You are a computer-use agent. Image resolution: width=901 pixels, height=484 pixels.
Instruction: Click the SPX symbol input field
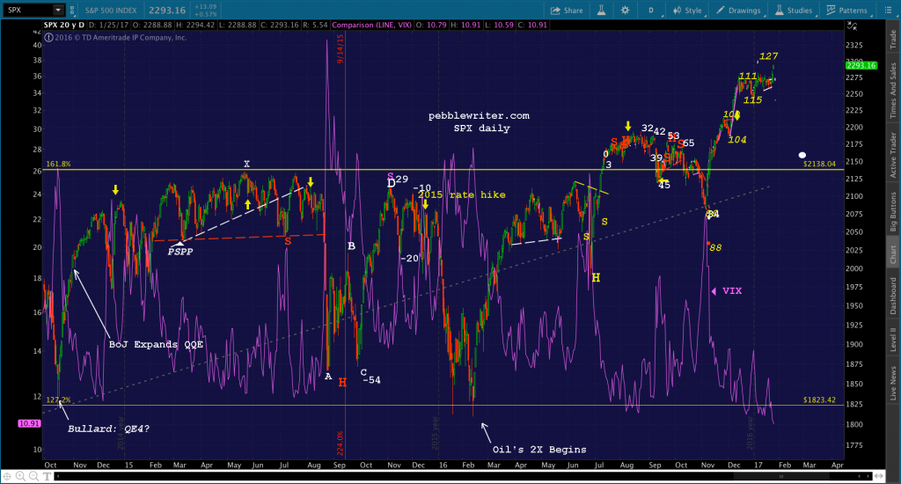click(x=28, y=10)
